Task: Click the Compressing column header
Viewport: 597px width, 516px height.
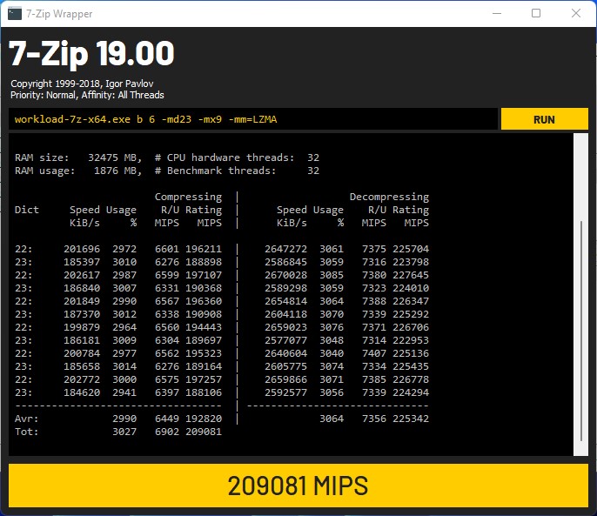Action: (188, 197)
